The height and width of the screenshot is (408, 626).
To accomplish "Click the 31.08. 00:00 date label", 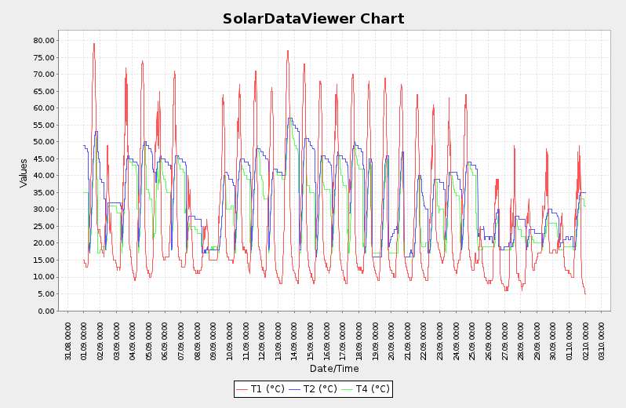I will click(x=67, y=341).
